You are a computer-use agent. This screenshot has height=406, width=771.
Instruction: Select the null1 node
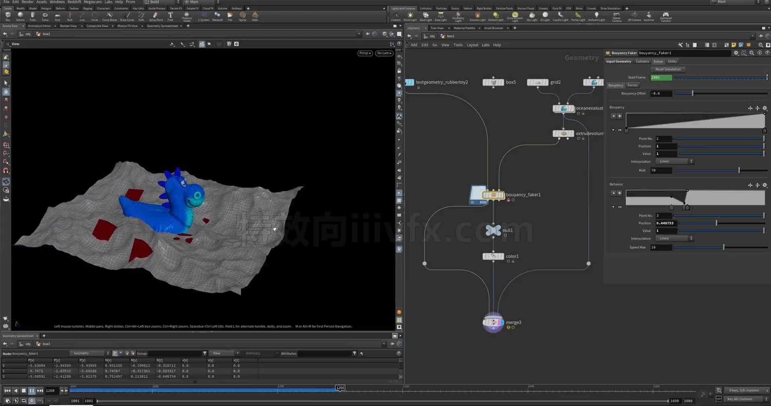point(493,230)
